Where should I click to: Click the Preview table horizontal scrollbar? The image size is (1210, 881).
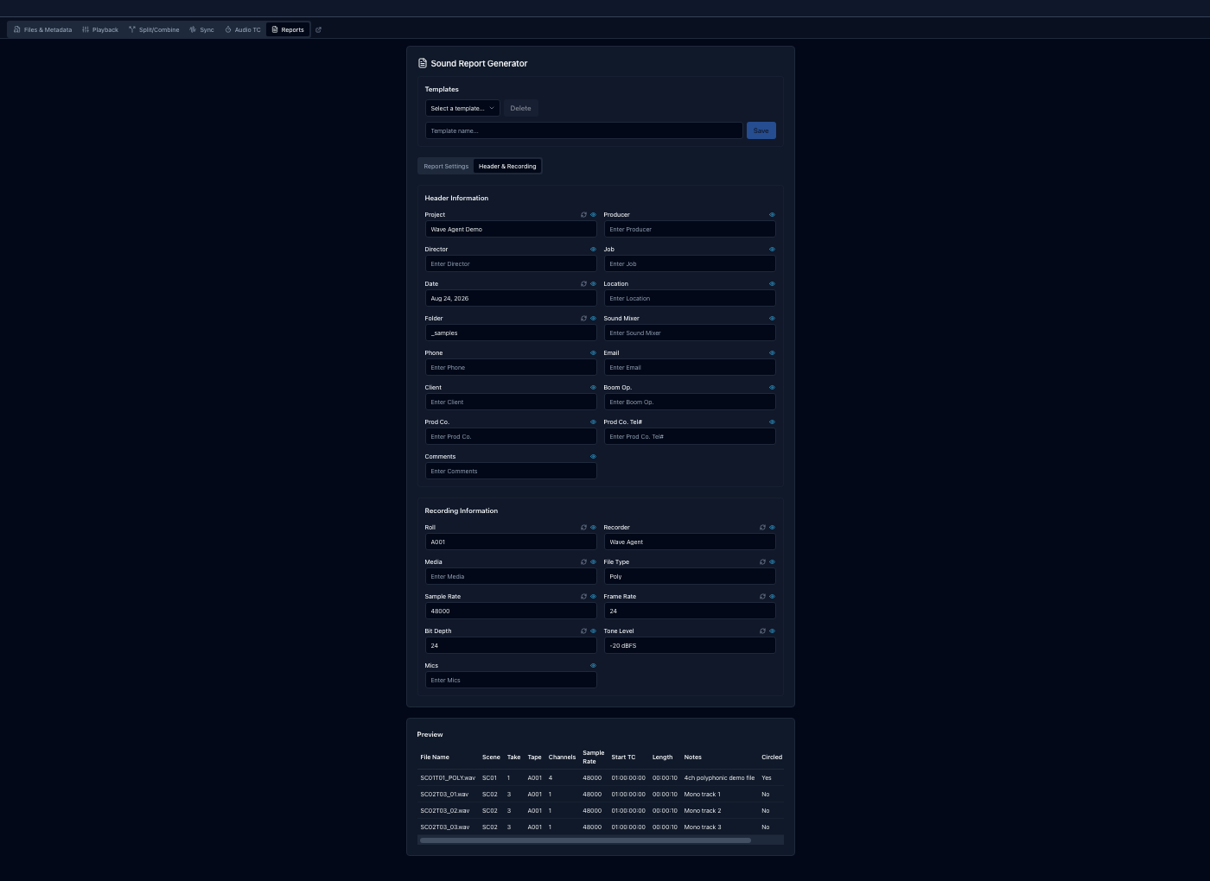585,840
